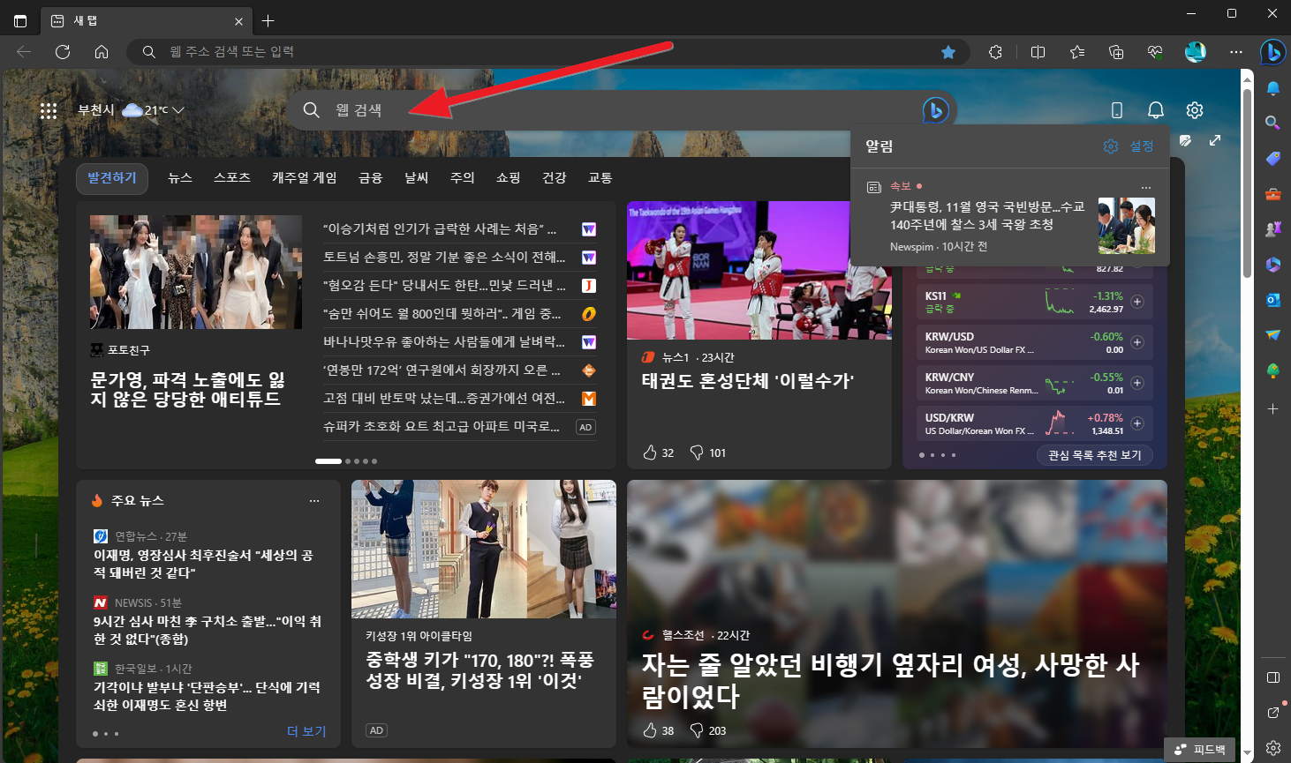Open the notification bell in the sidebar
The width and height of the screenshot is (1291, 763).
[1272, 88]
